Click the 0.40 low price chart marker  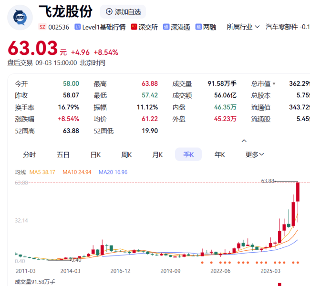click(x=76, y=260)
